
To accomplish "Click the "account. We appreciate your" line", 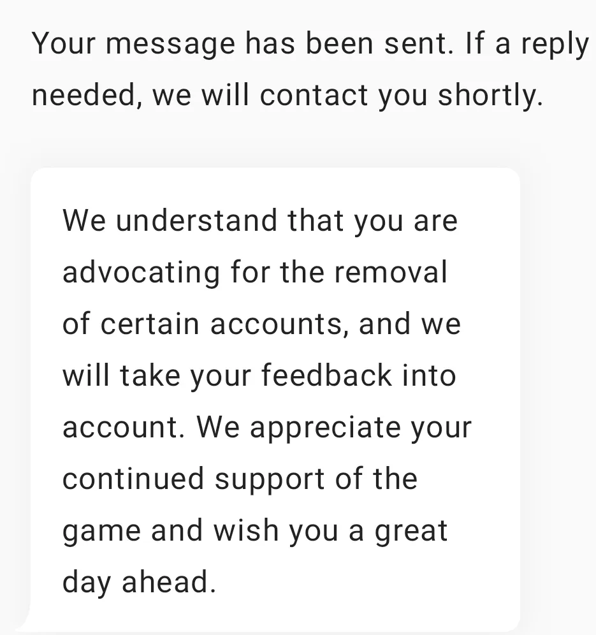I will tap(267, 427).
